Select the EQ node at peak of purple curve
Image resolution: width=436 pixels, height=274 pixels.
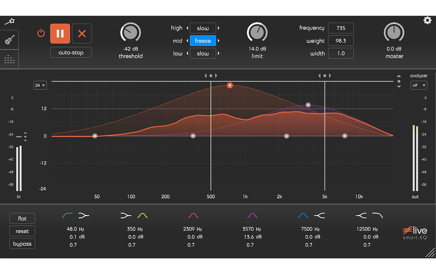pyautogui.click(x=308, y=105)
